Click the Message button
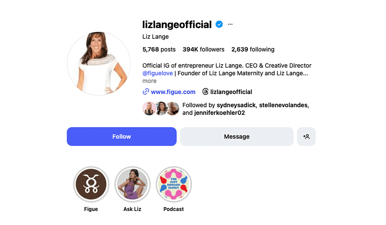Viewport: 386px width, 225px height. (237, 137)
